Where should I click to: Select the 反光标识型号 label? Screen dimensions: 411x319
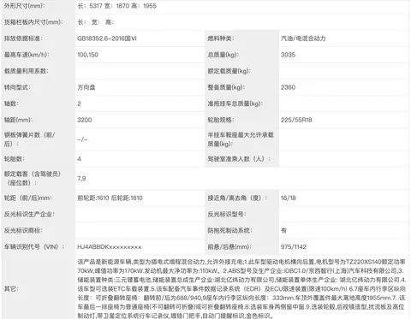click(x=227, y=214)
